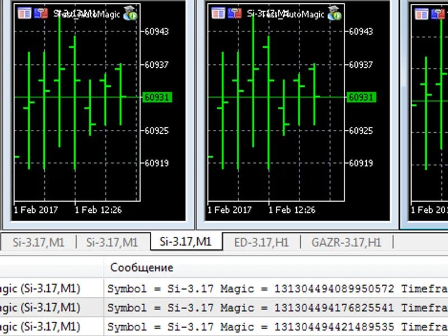Click '1 Feb 2017' date label on first chart
The image size is (448, 336).
36,210
